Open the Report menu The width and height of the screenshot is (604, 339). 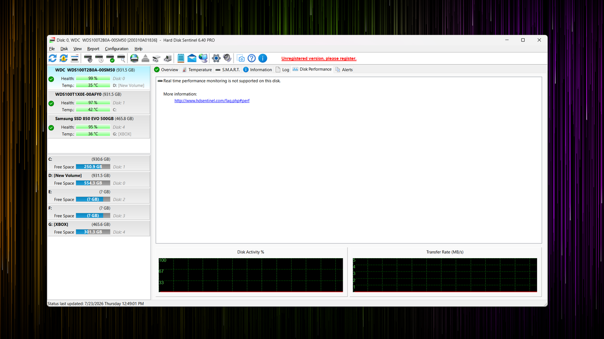tap(93, 49)
